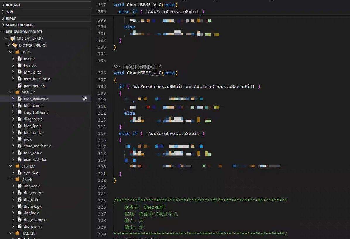This screenshot has height=239, width=350.
Task: Click the mos_test.c file icon
Action: click(20, 153)
